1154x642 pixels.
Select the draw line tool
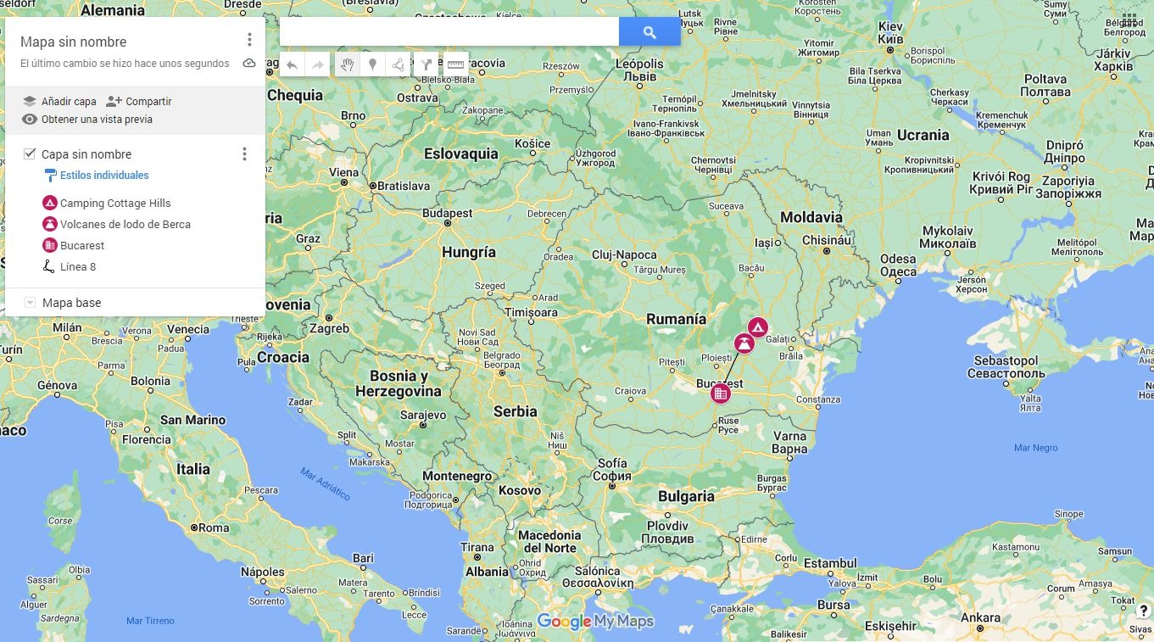398,64
